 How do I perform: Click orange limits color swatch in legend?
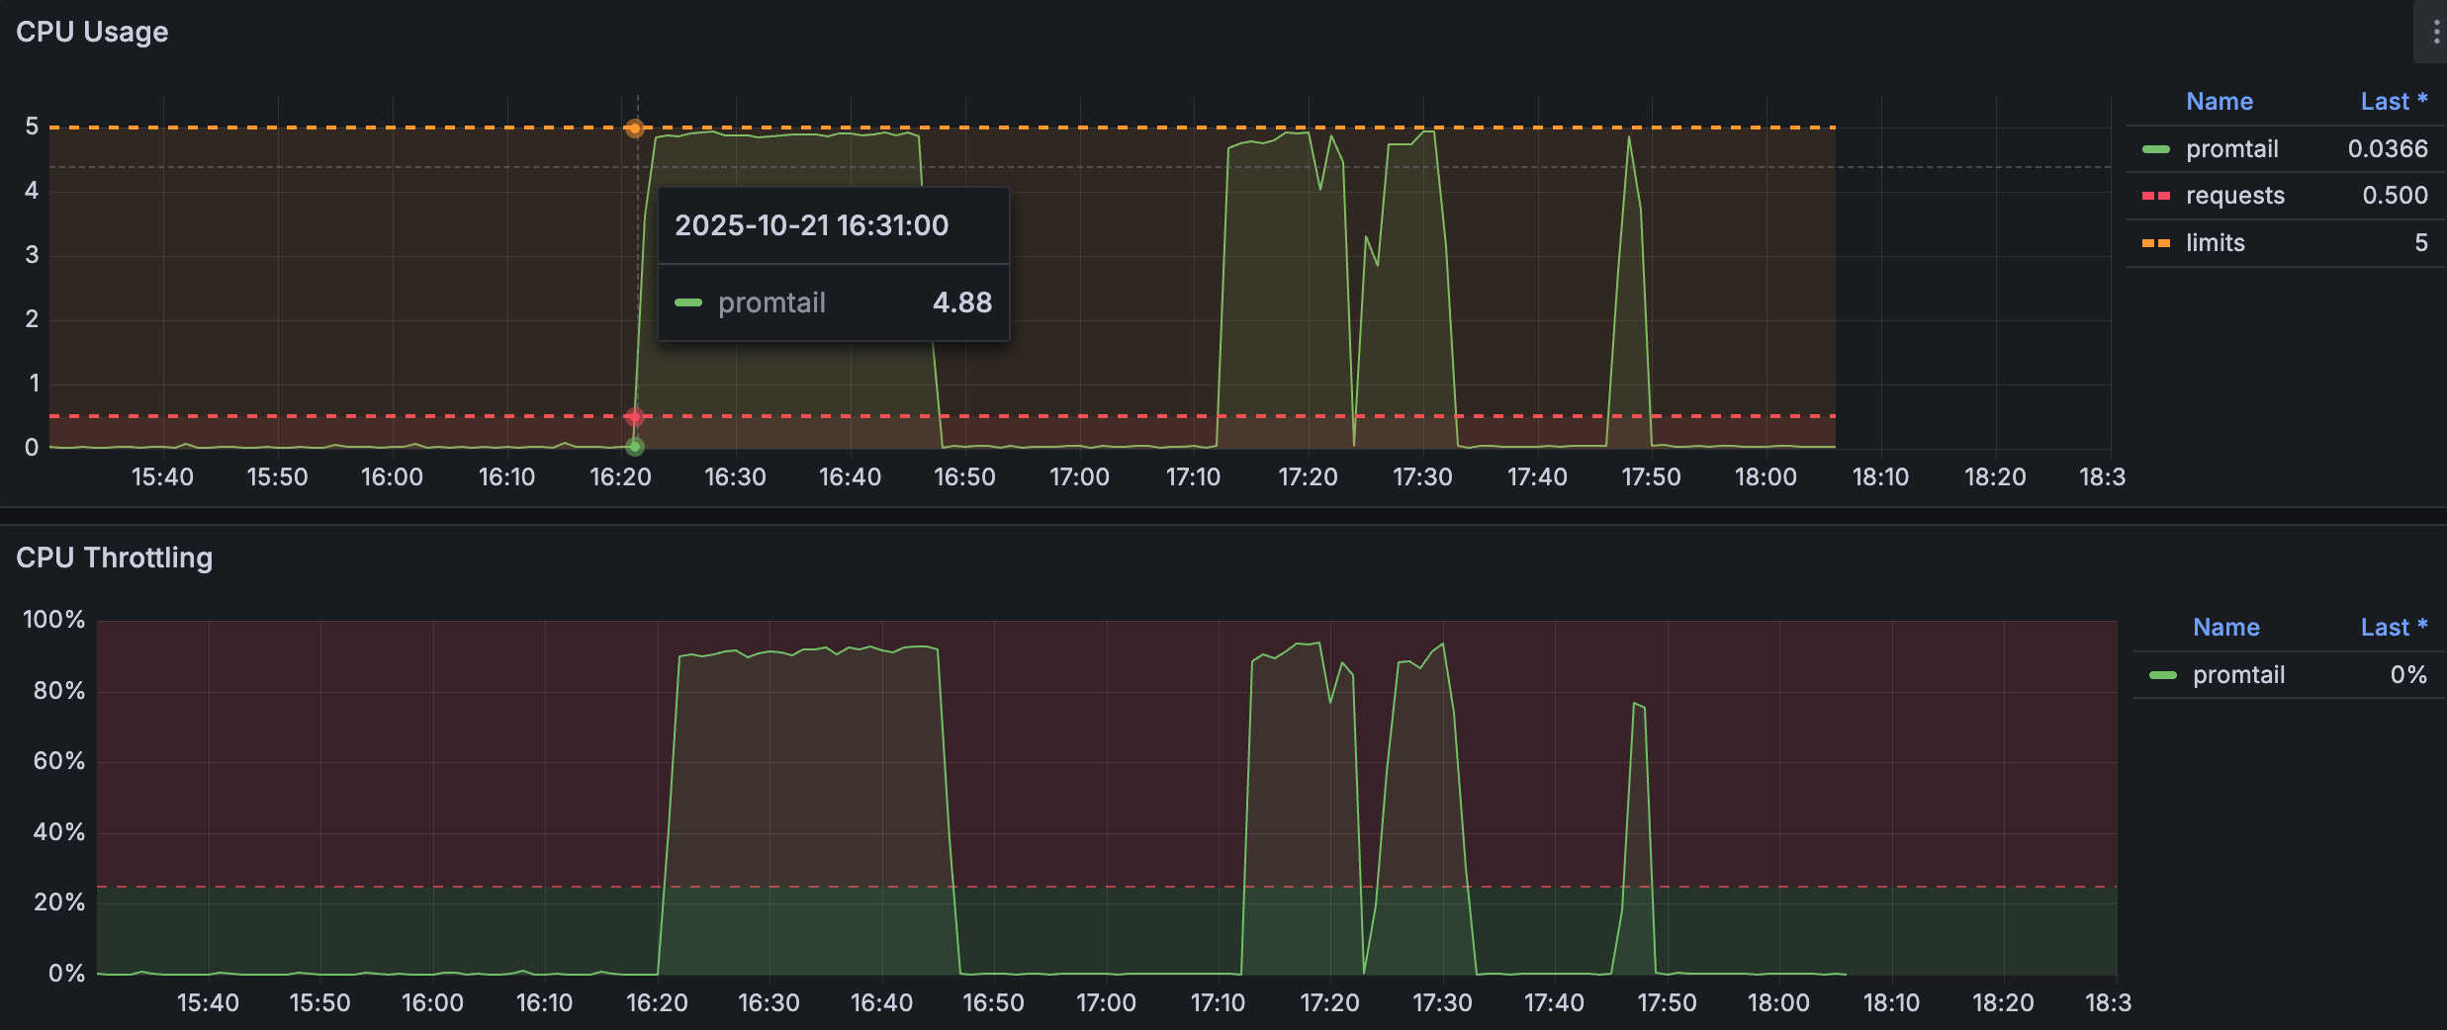[x=2155, y=243]
